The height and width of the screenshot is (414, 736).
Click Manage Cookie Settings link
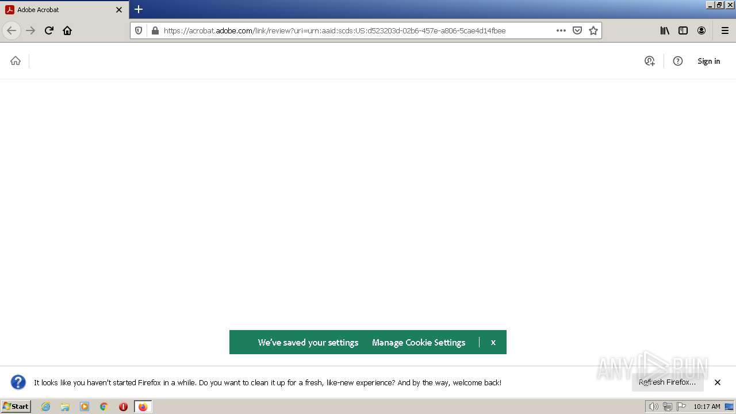click(x=419, y=342)
